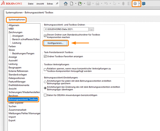
Task: Select Drehfeldinkremente in options list
Action: (x=19, y=85)
